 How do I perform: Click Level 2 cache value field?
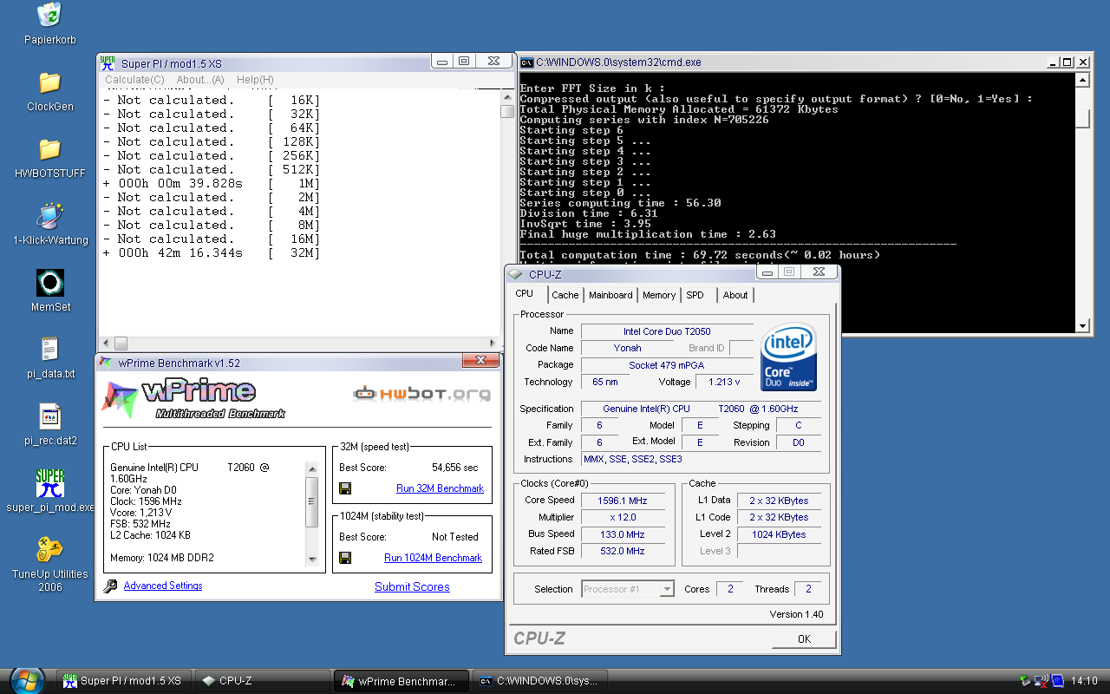[779, 534]
